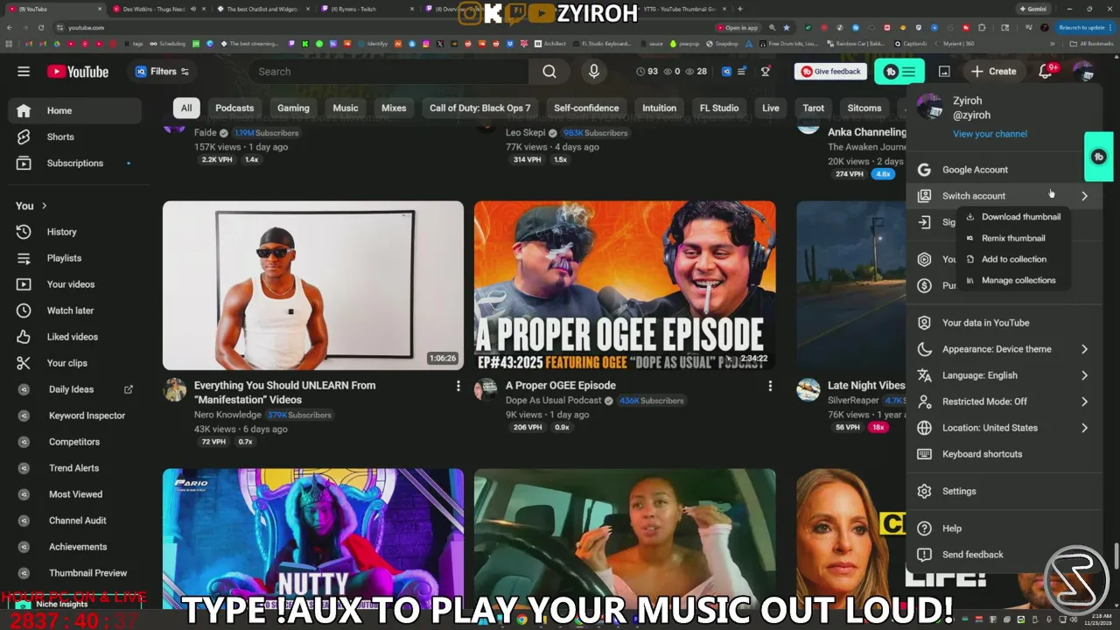Click the vidIQ blue icon in the header
The width and height of the screenshot is (1120, 630).
pyautogui.click(x=724, y=72)
